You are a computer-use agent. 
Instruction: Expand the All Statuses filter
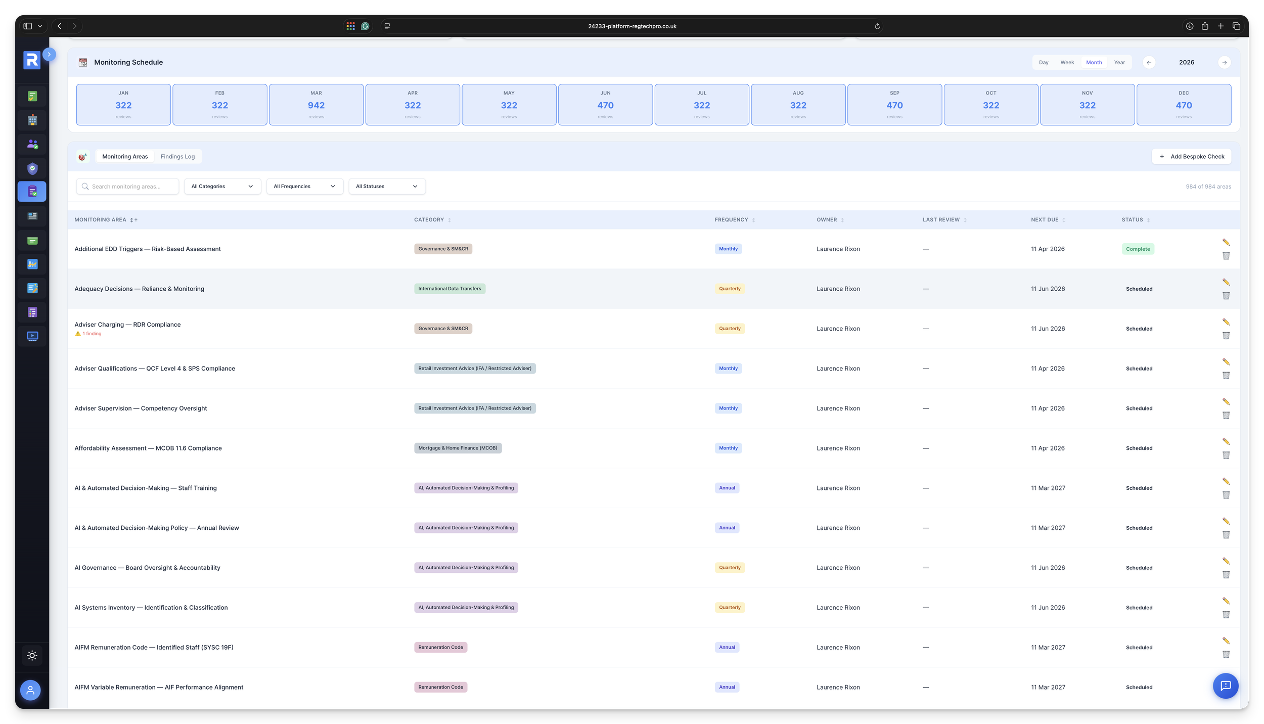coord(386,186)
